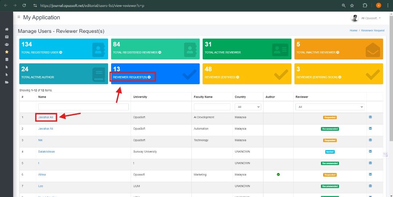Toggle the hamburger menu beside My Application
This screenshot has height=197, width=393.
click(x=19, y=17)
